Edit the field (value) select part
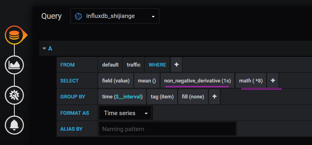Screen dimensions: 312x145 click(x=116, y=80)
